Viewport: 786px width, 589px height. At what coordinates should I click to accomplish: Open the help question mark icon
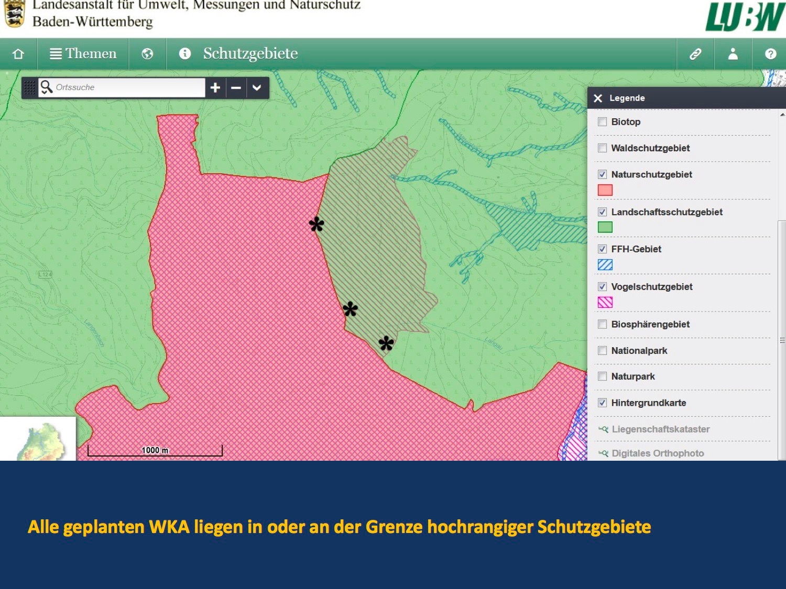pos(770,54)
